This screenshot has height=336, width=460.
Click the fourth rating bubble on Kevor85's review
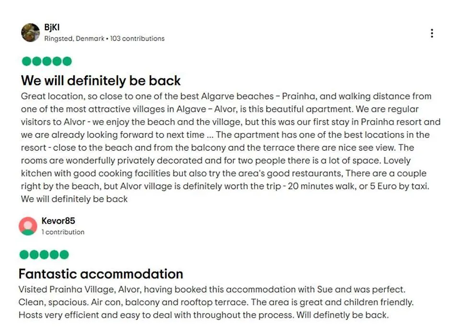[54, 254]
